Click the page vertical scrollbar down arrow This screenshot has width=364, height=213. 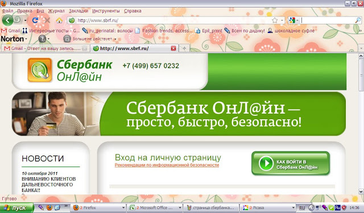(361, 191)
